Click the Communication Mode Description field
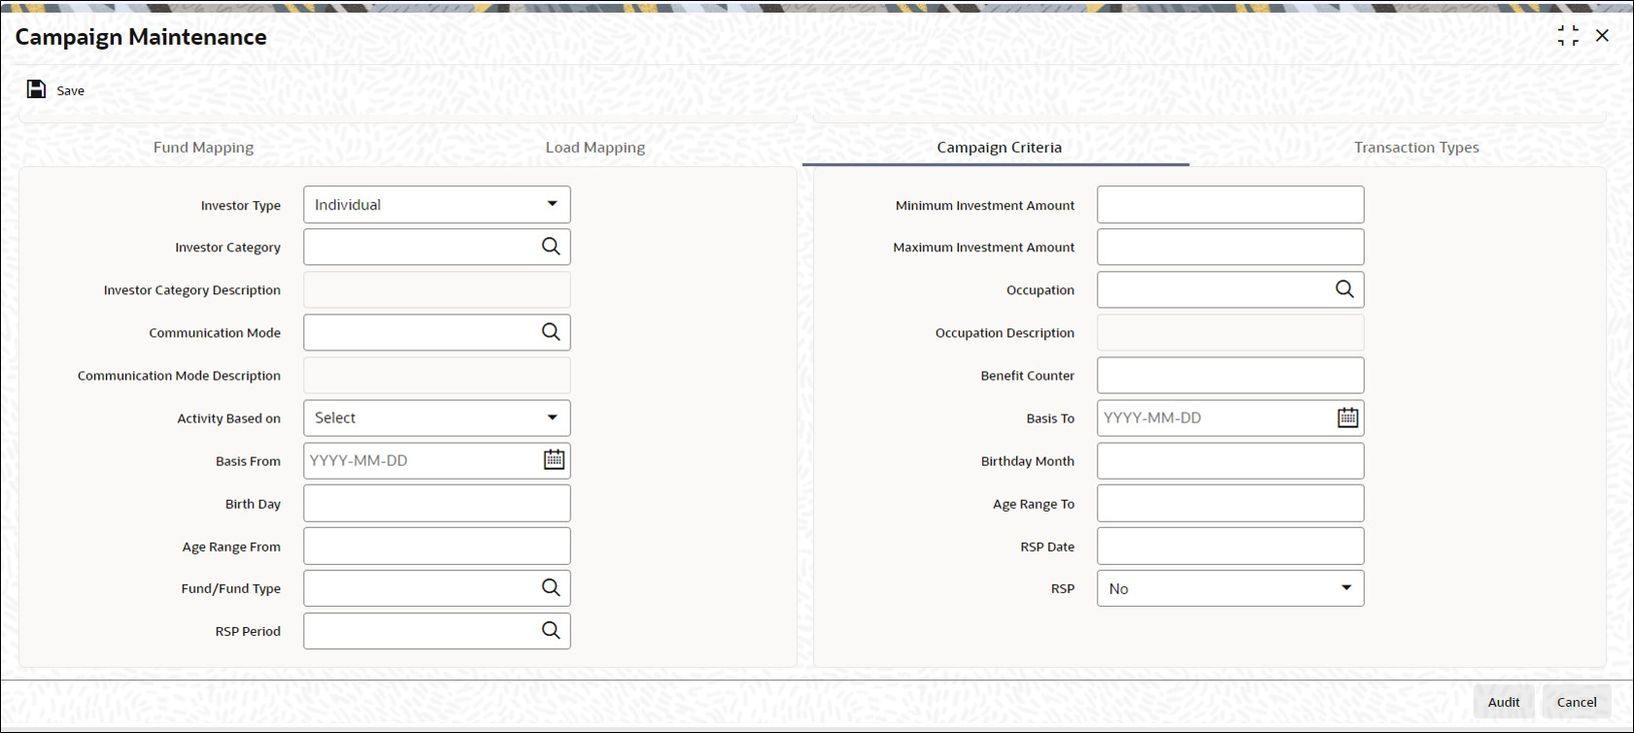The width and height of the screenshot is (1634, 733). (437, 375)
